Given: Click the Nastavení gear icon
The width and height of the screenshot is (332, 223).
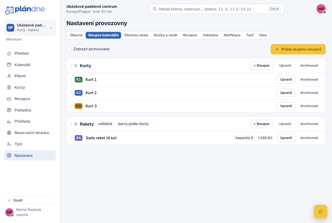Looking at the screenshot, I should pyautogui.click(x=9, y=156).
